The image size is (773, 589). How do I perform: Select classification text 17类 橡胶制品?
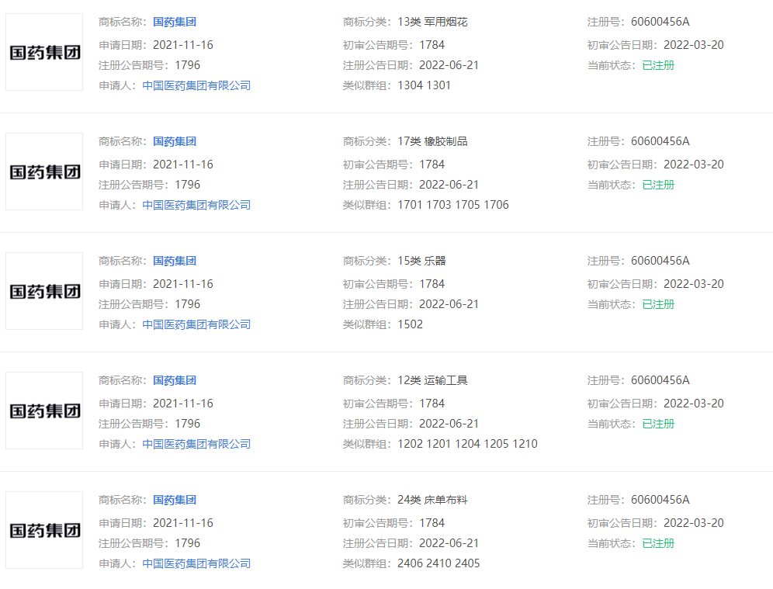tap(432, 141)
